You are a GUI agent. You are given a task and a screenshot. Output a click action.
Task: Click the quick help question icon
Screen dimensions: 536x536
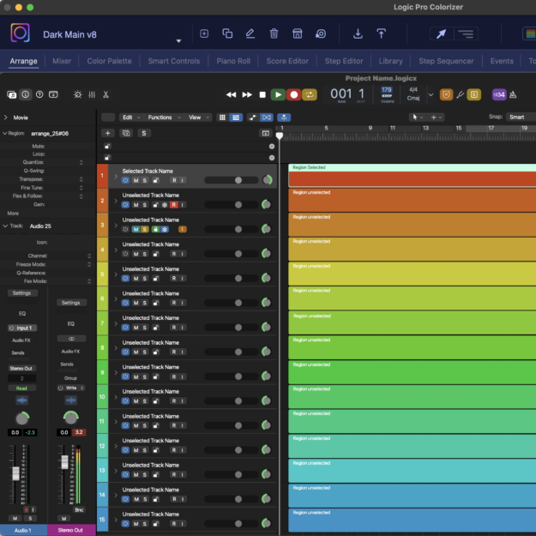tap(39, 94)
